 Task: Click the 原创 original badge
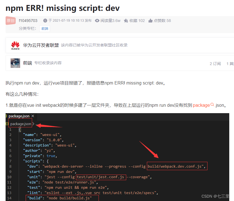pos(11,21)
